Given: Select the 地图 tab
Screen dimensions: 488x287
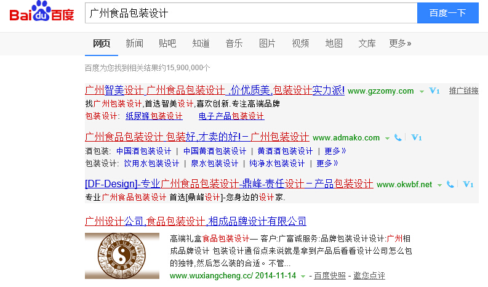Looking at the screenshot, I should (334, 43).
